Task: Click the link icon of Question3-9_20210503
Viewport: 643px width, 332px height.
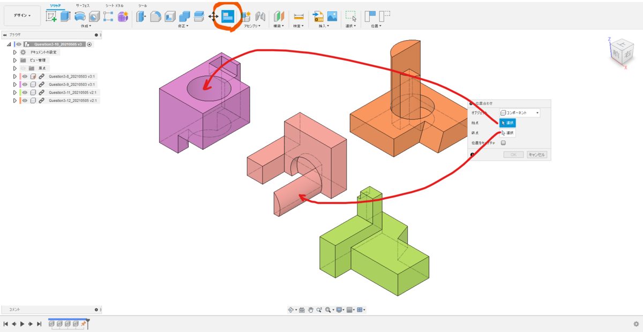Action: coord(41,84)
